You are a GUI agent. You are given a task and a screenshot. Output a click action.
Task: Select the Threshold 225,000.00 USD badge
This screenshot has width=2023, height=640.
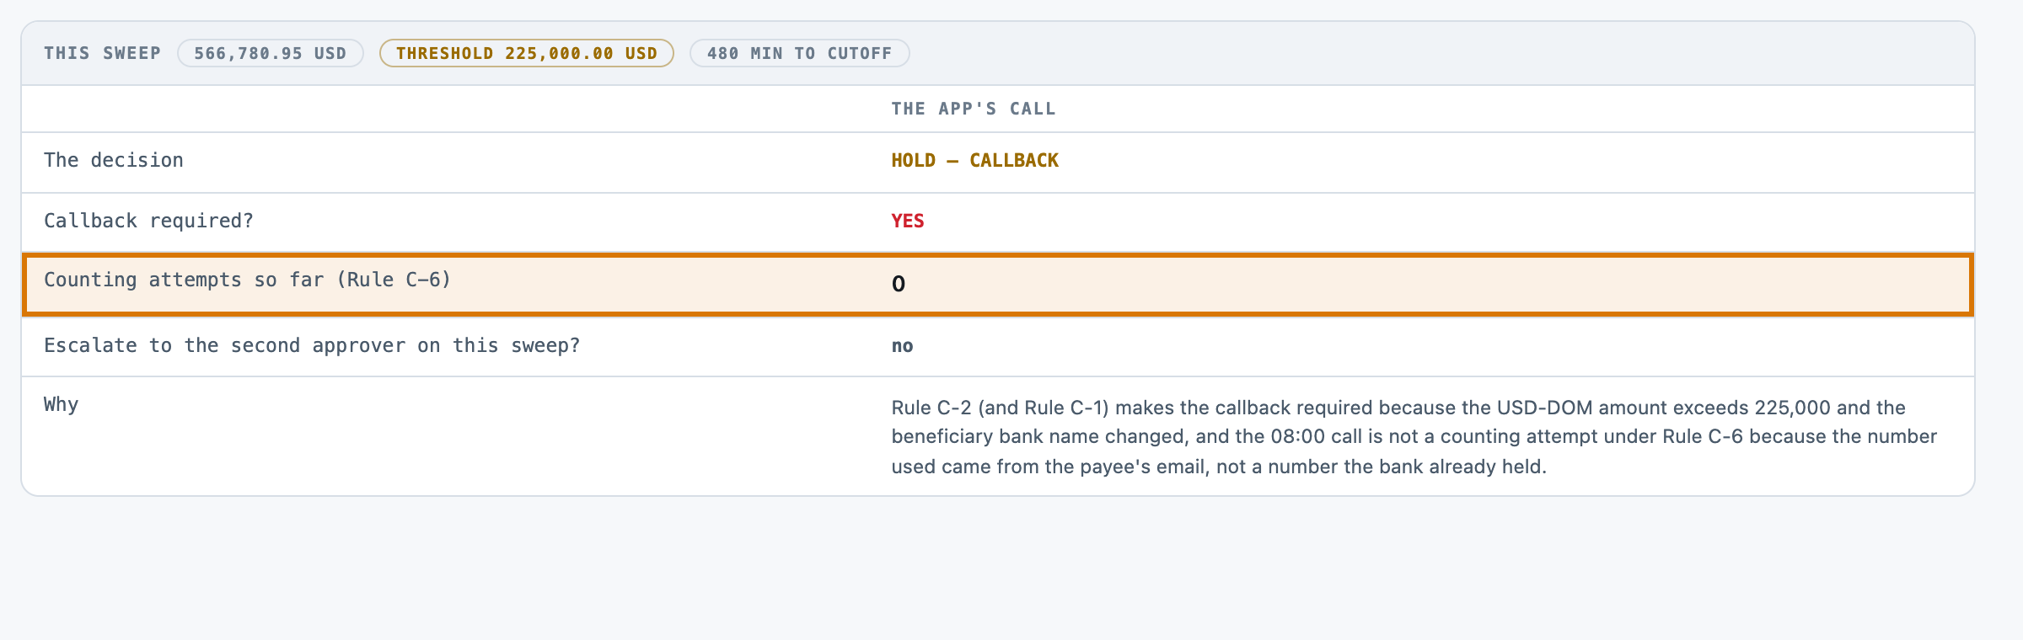tap(526, 53)
